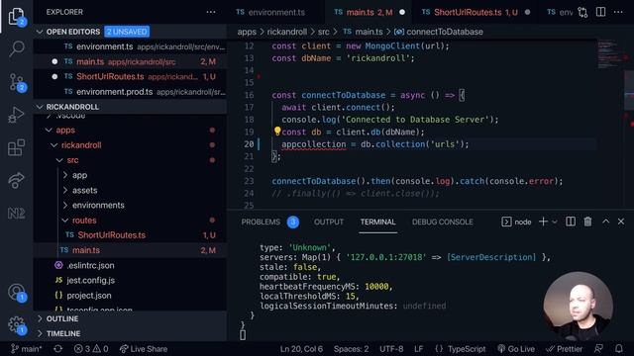634x356 pixels.
Task: Click Ln 20, Col 6 cursor position
Action: tap(301, 349)
